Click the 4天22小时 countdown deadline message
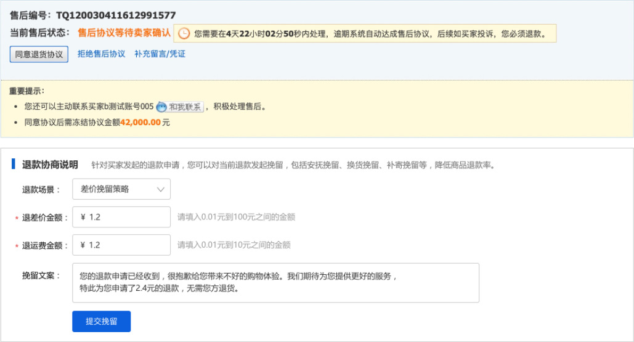 (x=370, y=34)
